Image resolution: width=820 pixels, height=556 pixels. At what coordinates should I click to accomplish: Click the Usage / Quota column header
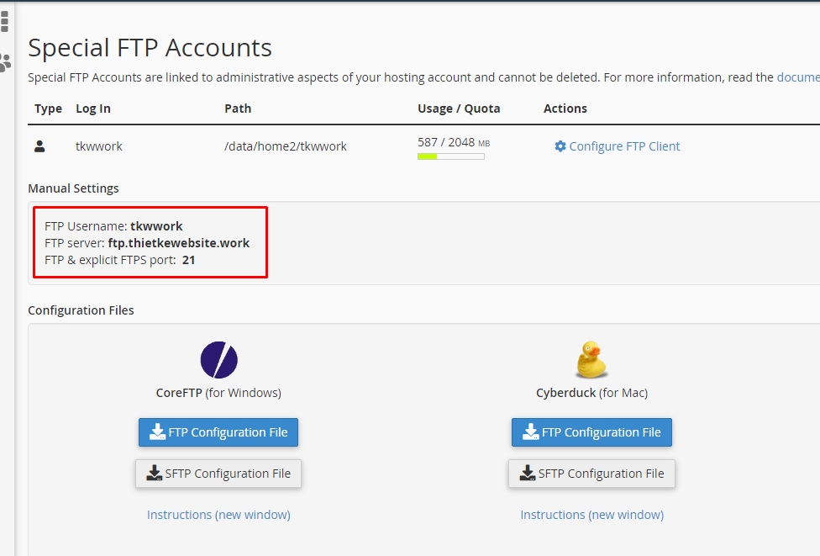(459, 109)
